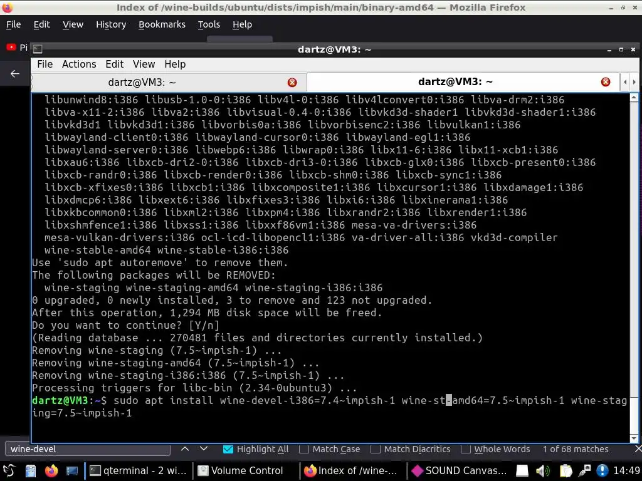Click 'Processing triggers for libc-bin' line

[194, 388]
